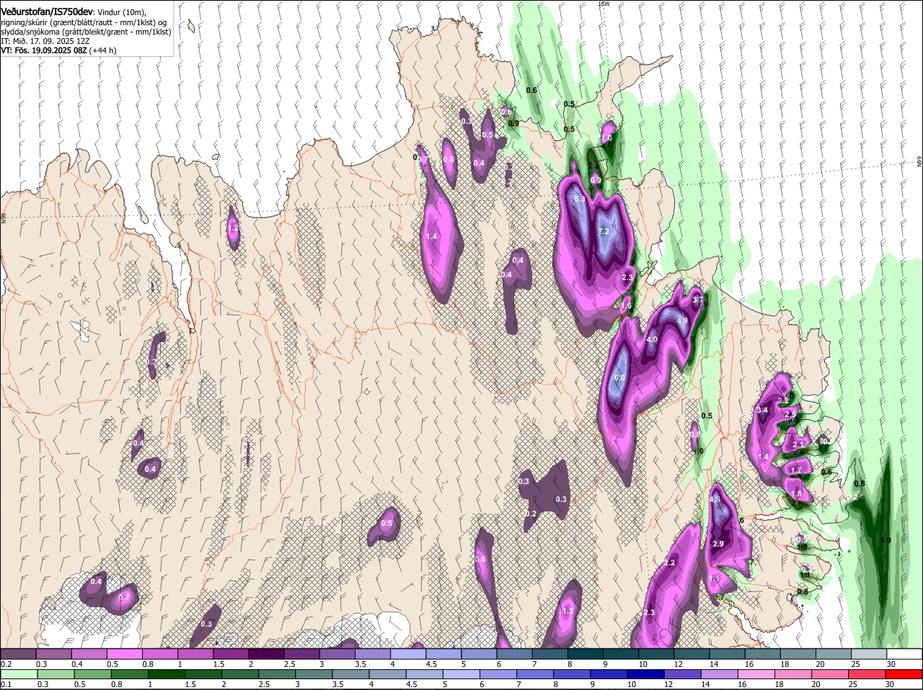Image resolution: width=923 pixels, height=690 pixels.
Task: Click the 6.0 snowfall value label
Action: pos(619,377)
